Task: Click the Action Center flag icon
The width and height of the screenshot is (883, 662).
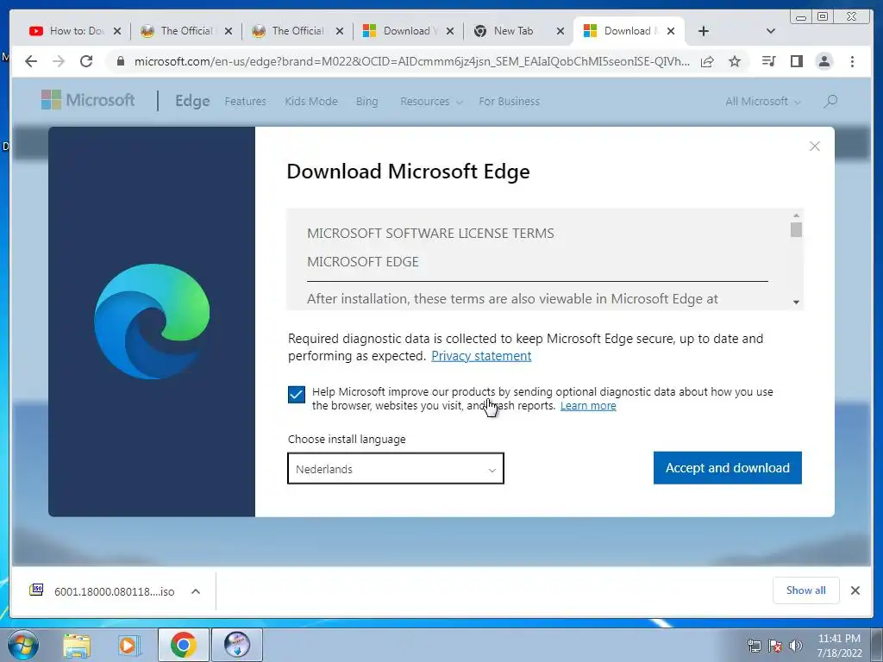Action: click(775, 646)
